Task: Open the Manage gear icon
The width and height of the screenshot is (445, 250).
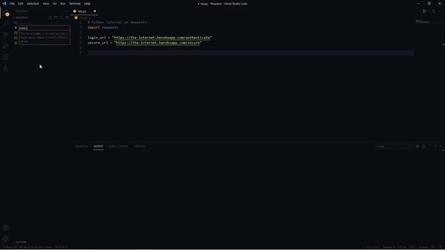Action: pyautogui.click(x=6, y=239)
